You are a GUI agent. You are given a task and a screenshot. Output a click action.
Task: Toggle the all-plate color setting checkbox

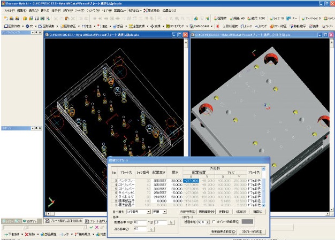[214, 221]
